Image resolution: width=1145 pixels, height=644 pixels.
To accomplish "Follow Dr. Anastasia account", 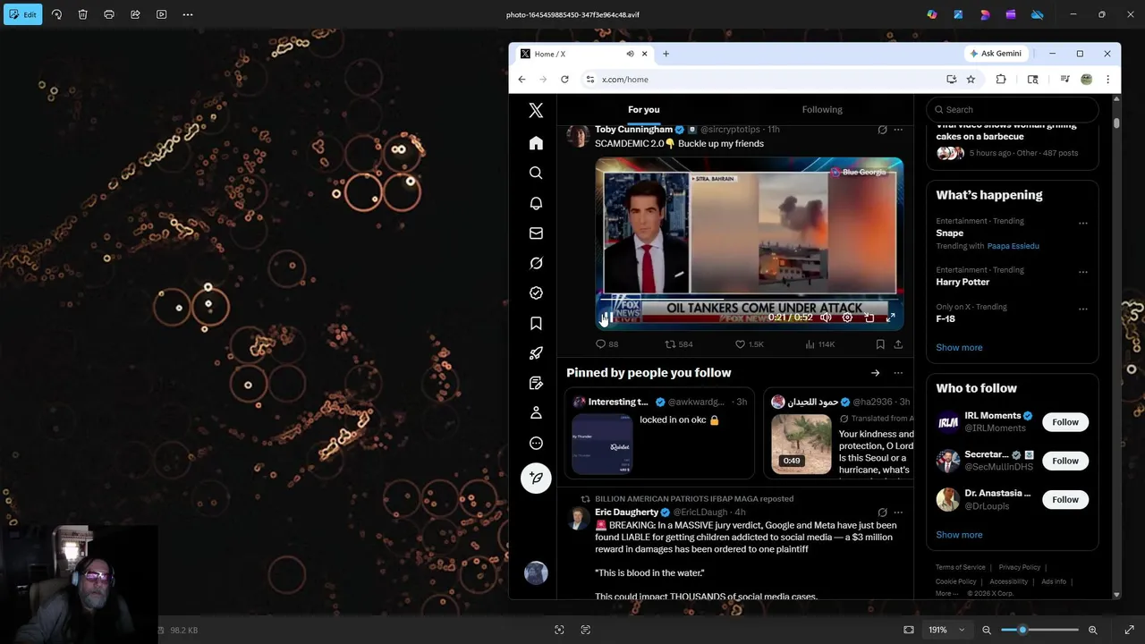I will click(x=1064, y=500).
